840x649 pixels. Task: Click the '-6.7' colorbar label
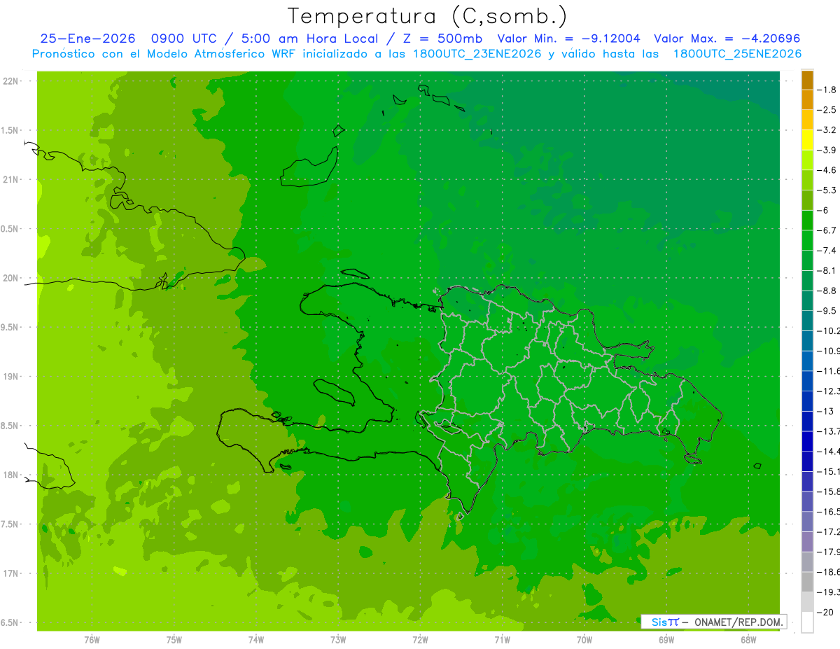point(827,230)
